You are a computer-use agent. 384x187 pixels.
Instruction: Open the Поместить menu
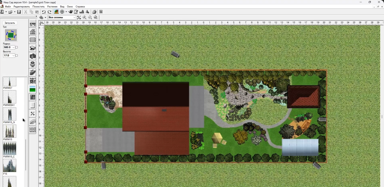coord(38,6)
